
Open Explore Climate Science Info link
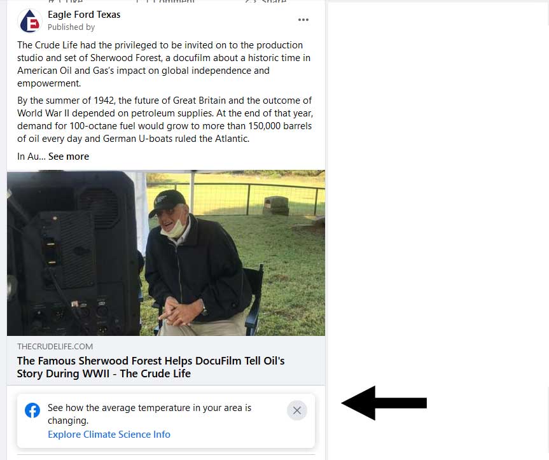coord(109,435)
